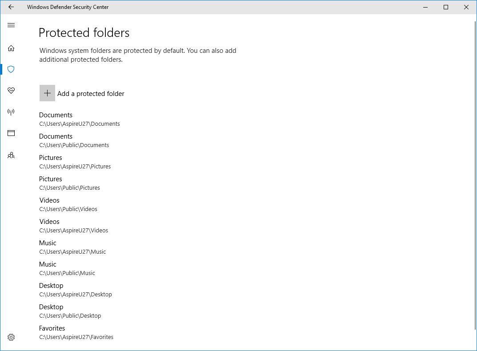The image size is (477, 351).
Task: Click the back arrow in title bar
Action: point(11,7)
